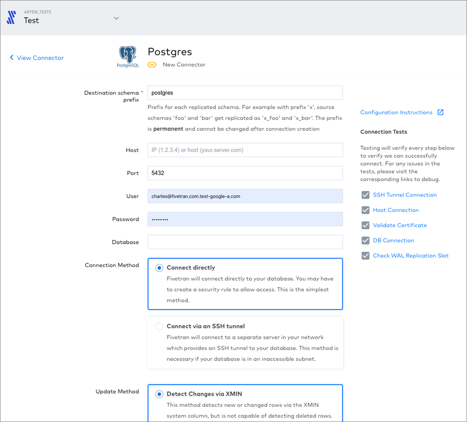
Task: Click the Destination schema prefix field
Action: click(x=245, y=93)
